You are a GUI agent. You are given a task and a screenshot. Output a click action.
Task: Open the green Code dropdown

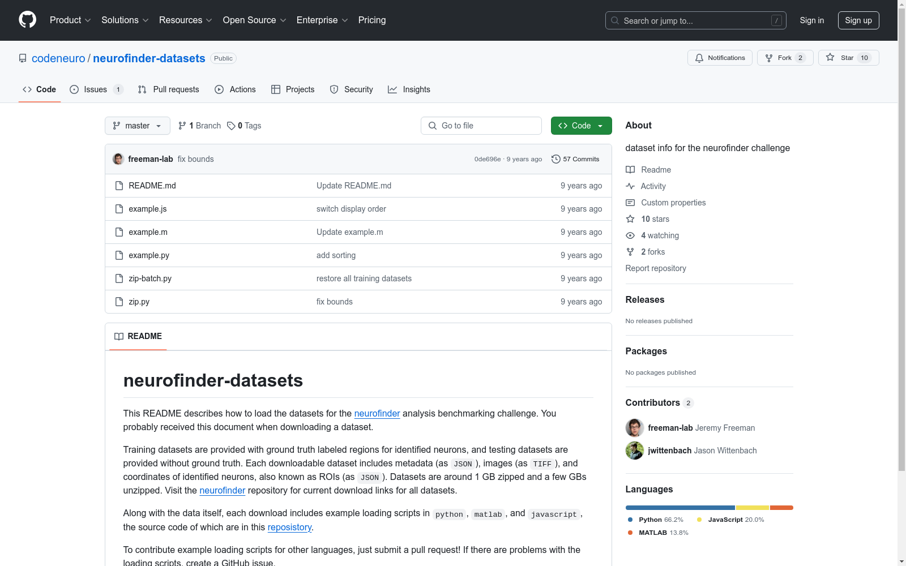coord(582,126)
